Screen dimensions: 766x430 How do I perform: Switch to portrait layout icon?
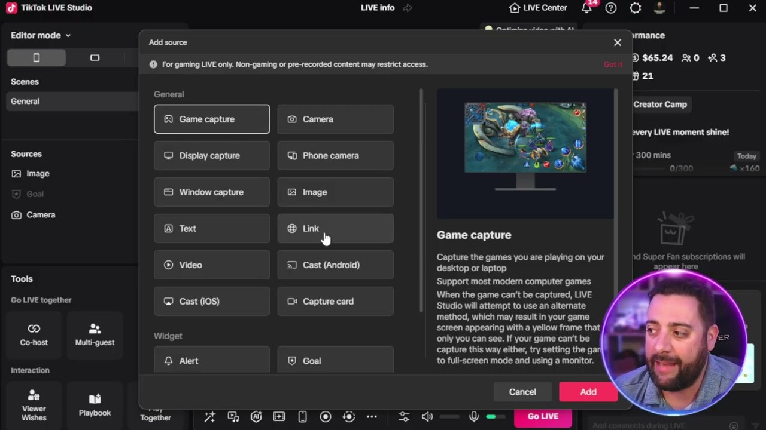pyautogui.click(x=36, y=57)
